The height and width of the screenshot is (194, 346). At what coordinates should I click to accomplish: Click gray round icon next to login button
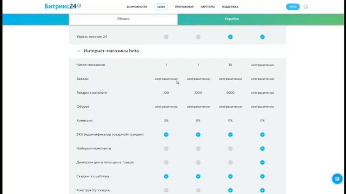coord(305,7)
